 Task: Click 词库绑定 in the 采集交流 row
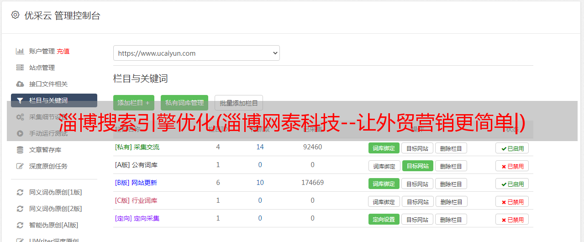384,148
